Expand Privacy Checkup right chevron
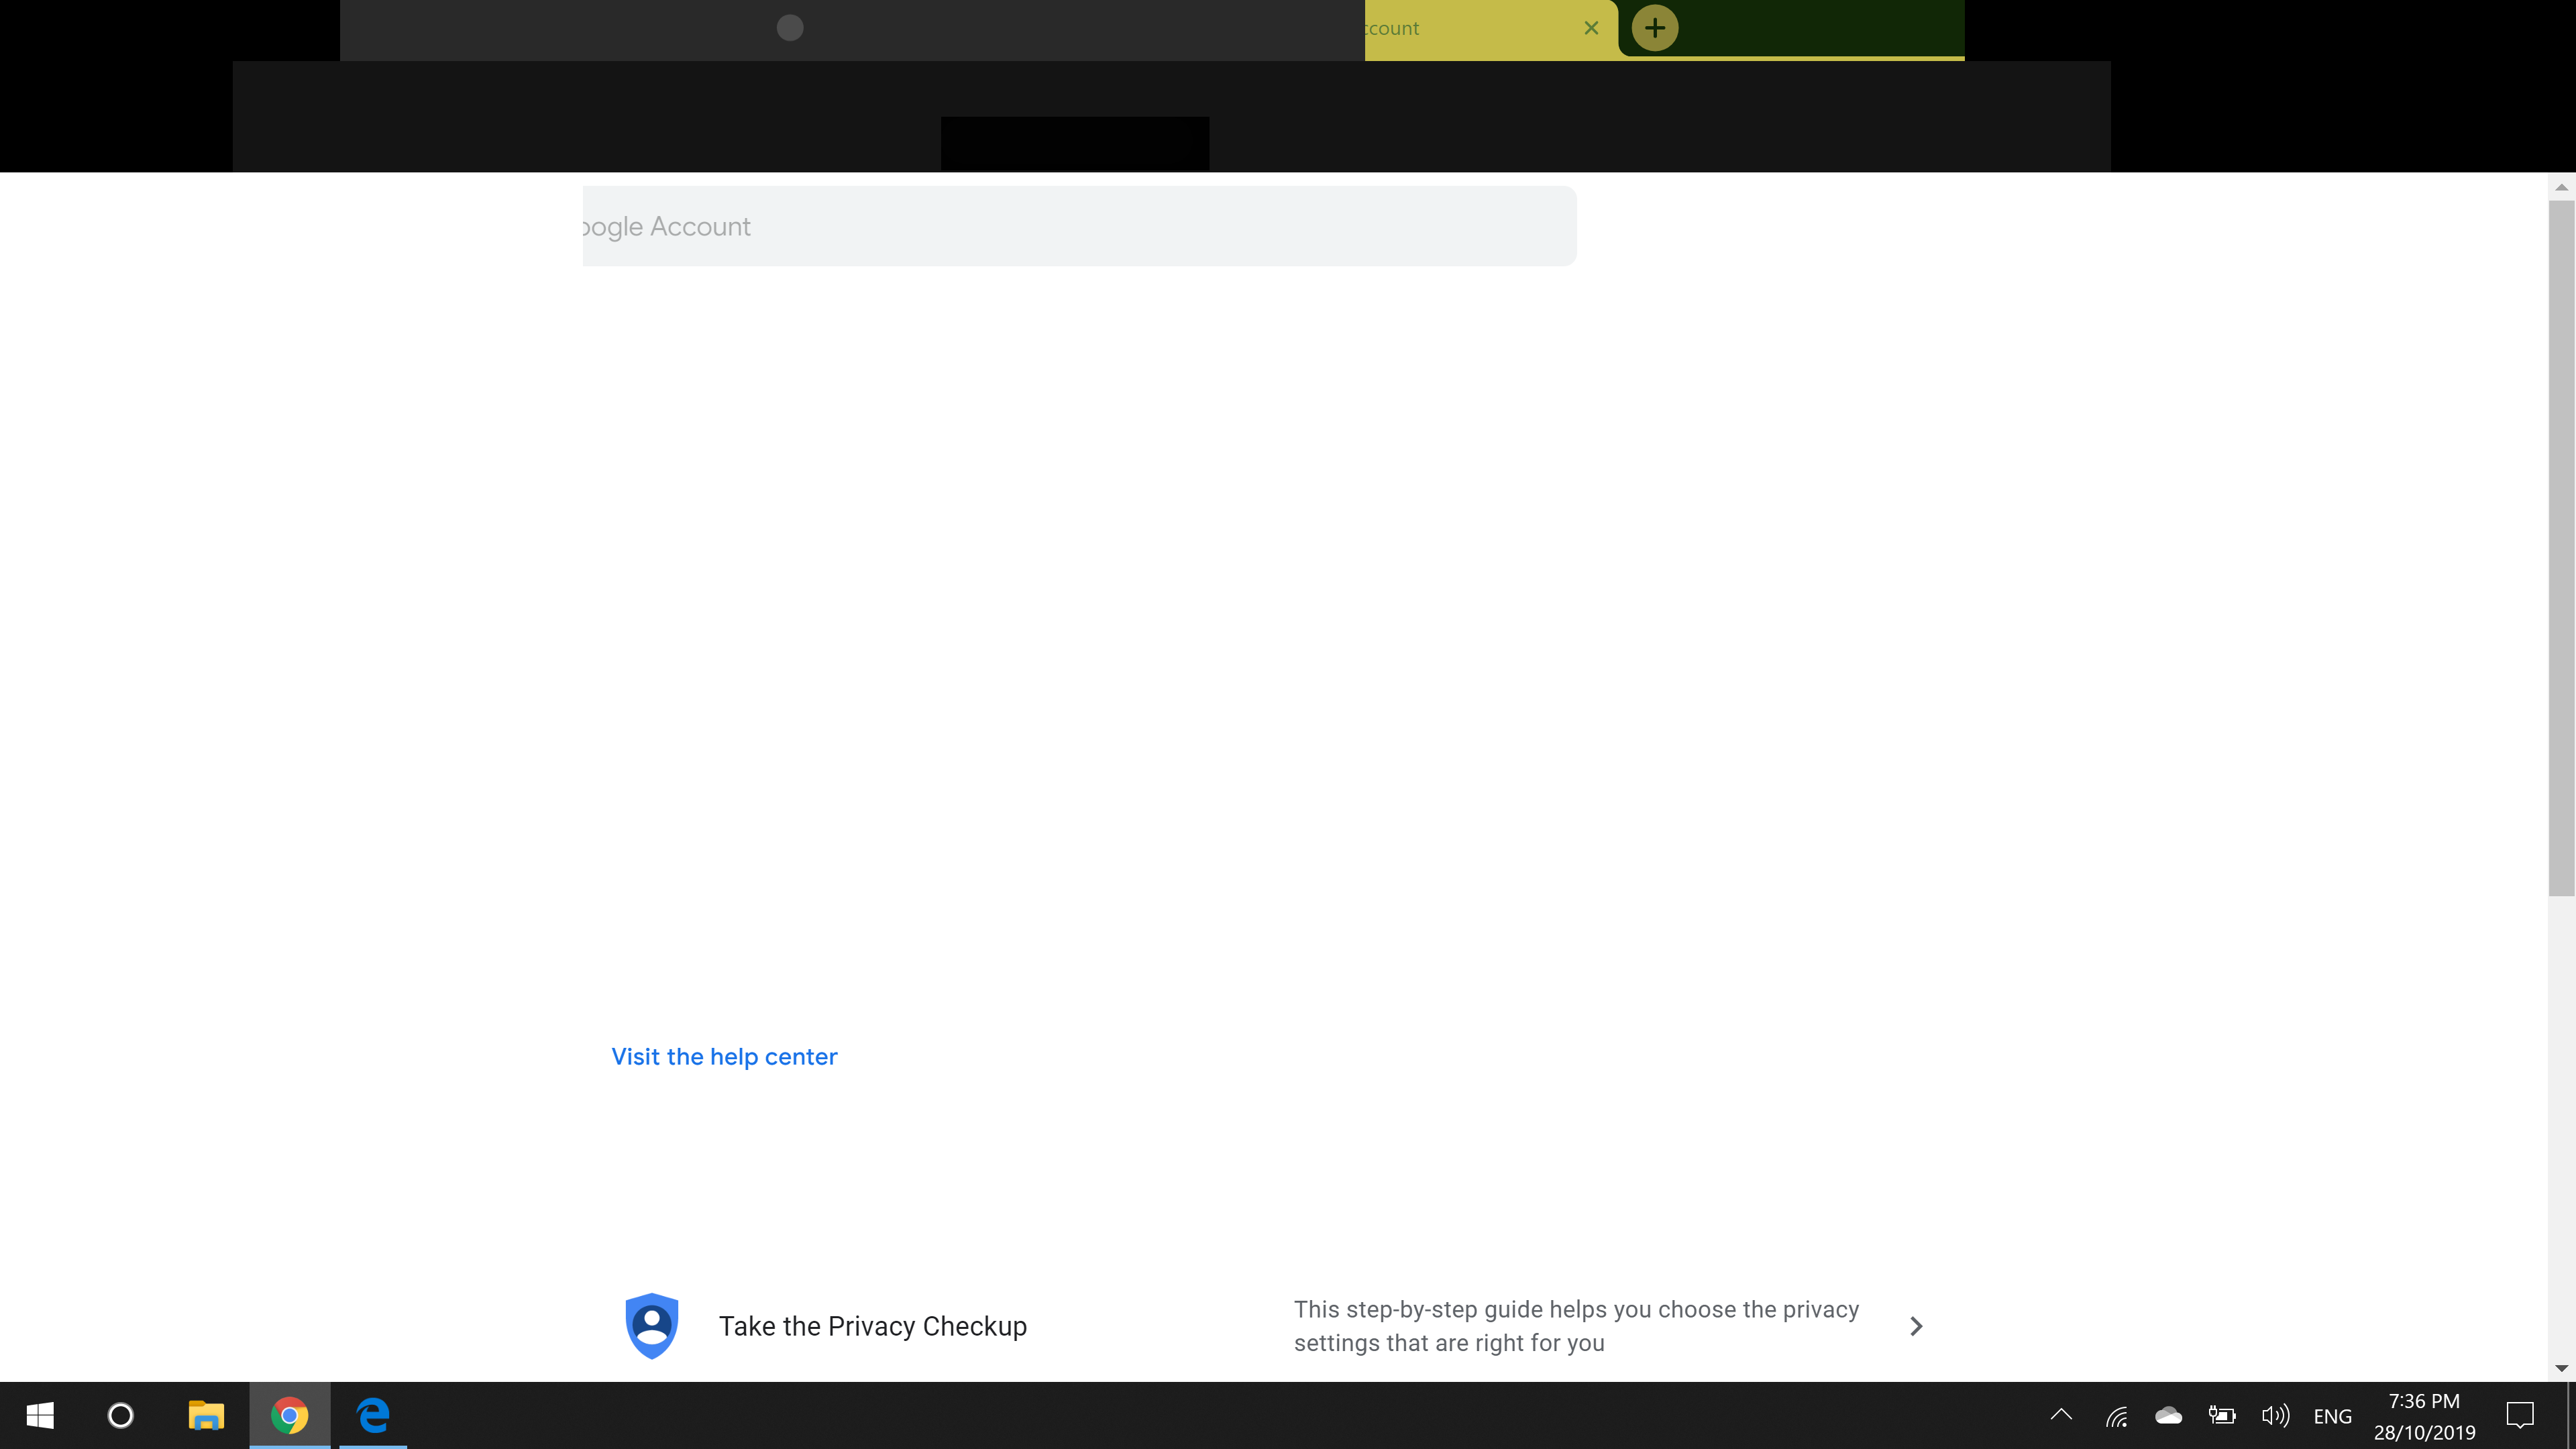2576x1449 pixels. click(x=1916, y=1326)
